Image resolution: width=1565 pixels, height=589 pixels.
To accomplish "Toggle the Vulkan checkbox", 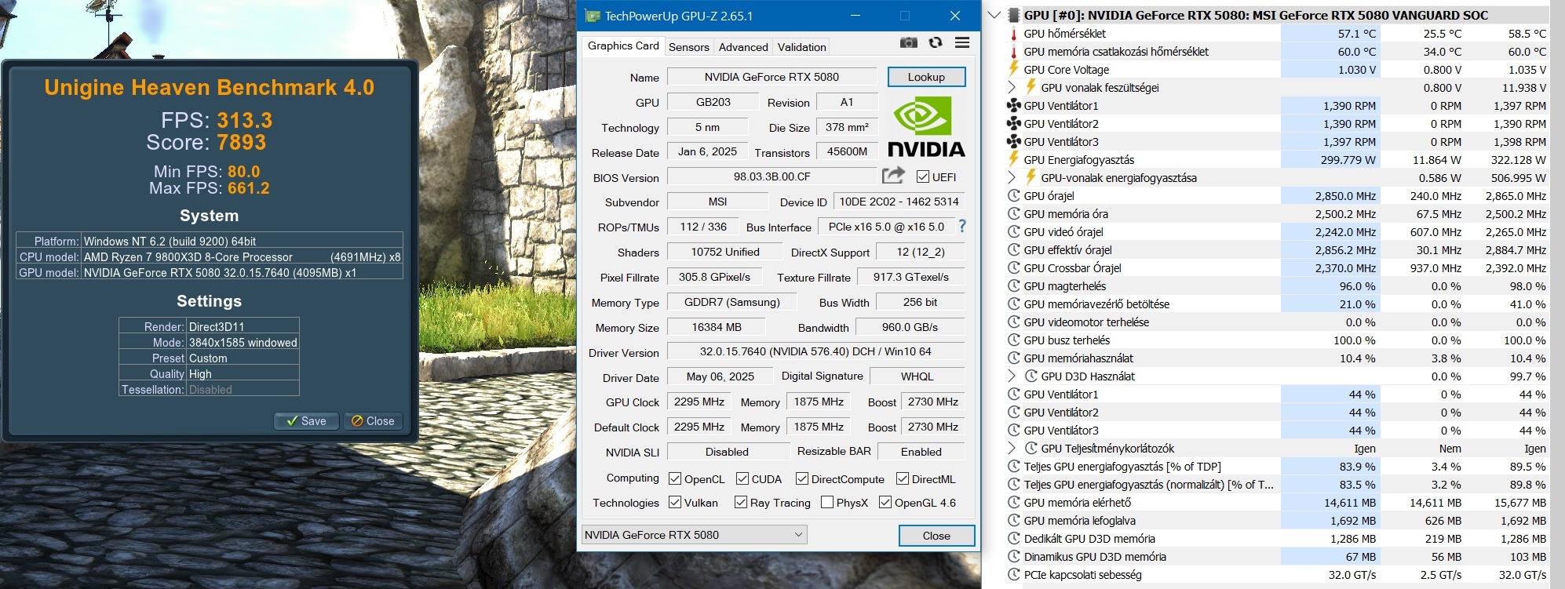I will pos(675,502).
